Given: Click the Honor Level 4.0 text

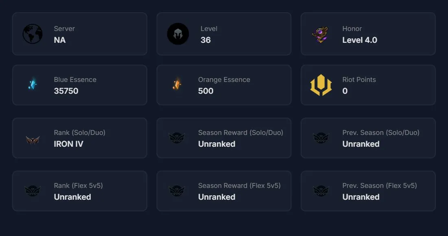Looking at the screenshot, I should click(360, 40).
